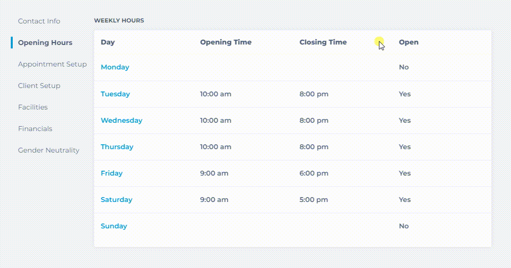511x268 pixels.
Task: Open the Contact Info section
Action: tap(39, 21)
